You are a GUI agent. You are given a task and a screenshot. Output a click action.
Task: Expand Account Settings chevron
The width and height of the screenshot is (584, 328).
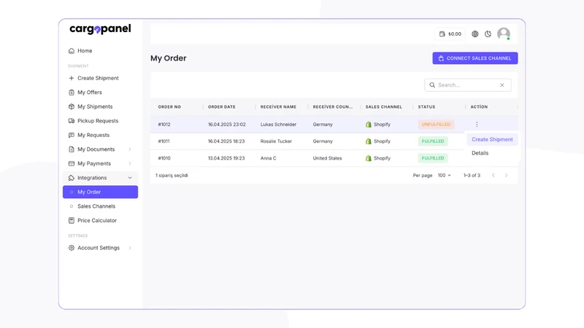coord(130,248)
